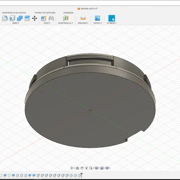Switch to TWORZYWO SZTUCZNE tab
Image resolution: width=180 pixels, height=180 pixels.
[45, 13]
